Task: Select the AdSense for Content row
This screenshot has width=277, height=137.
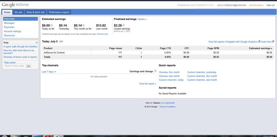Action: tap(158, 53)
